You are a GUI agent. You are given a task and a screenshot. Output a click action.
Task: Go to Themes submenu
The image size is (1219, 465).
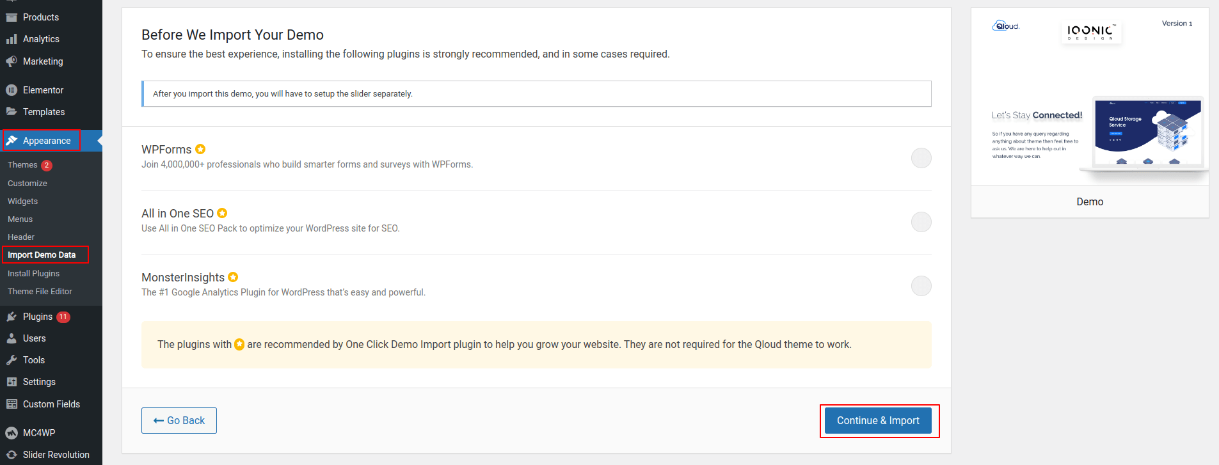coord(22,165)
